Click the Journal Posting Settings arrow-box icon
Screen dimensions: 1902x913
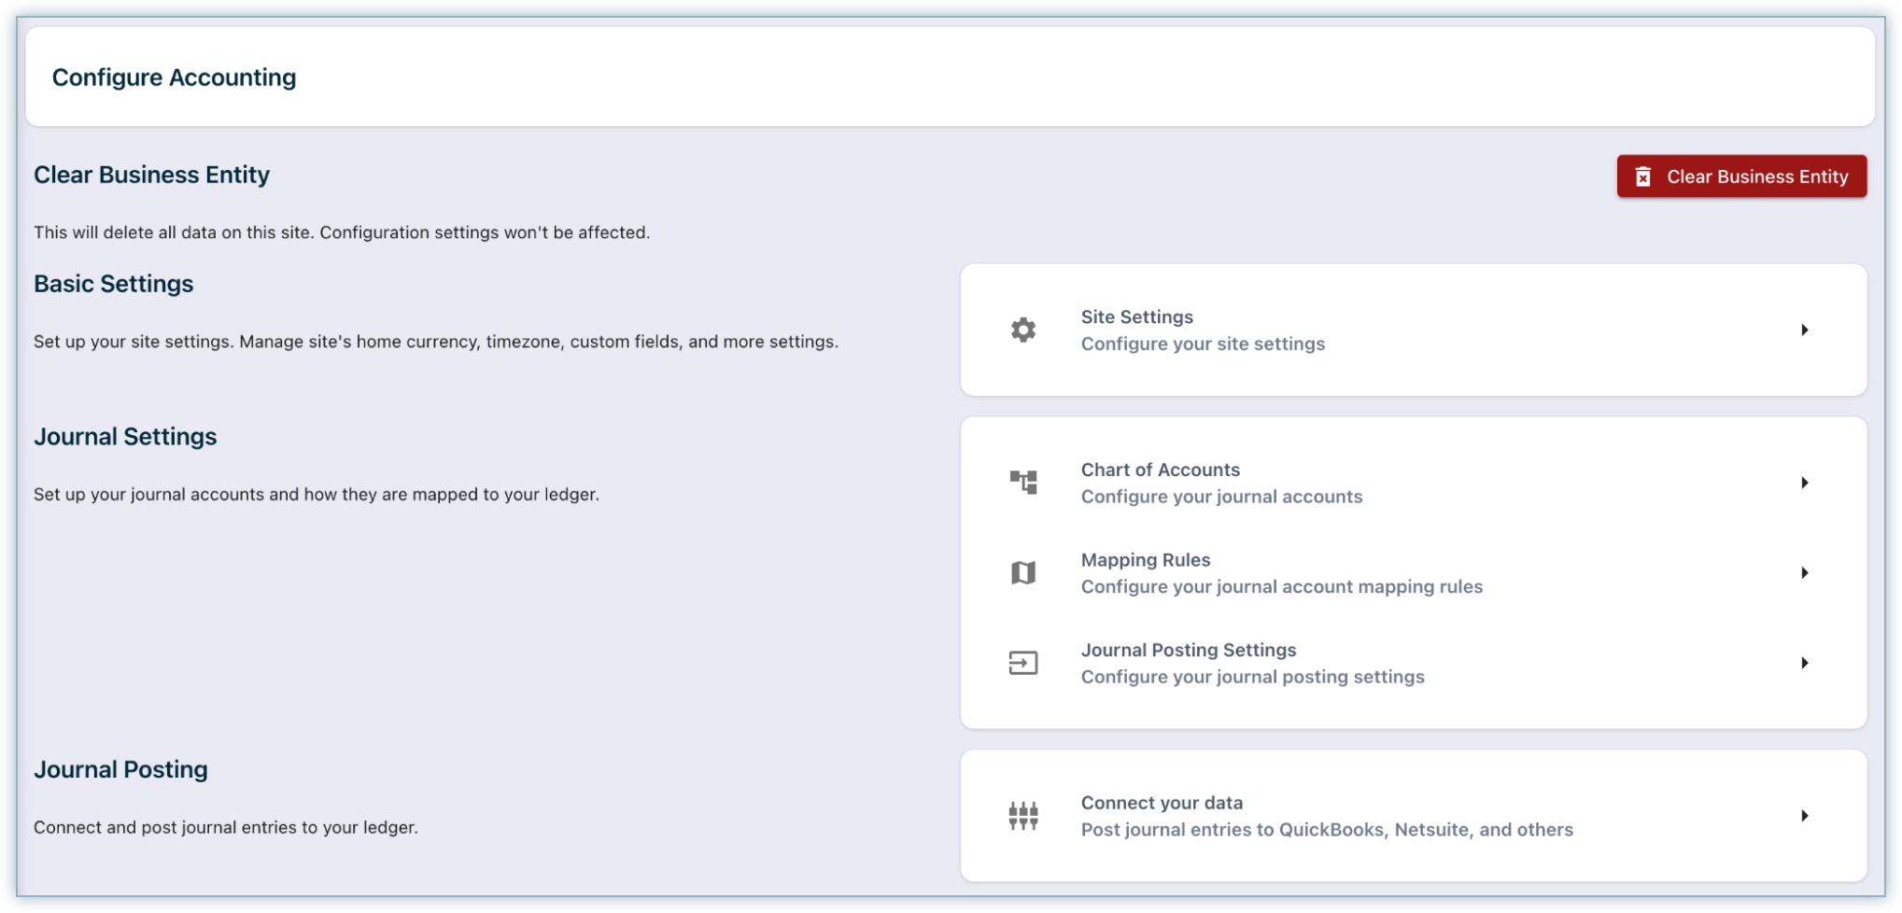[1023, 663]
